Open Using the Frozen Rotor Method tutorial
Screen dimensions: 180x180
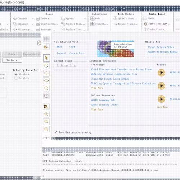pos(110,78)
